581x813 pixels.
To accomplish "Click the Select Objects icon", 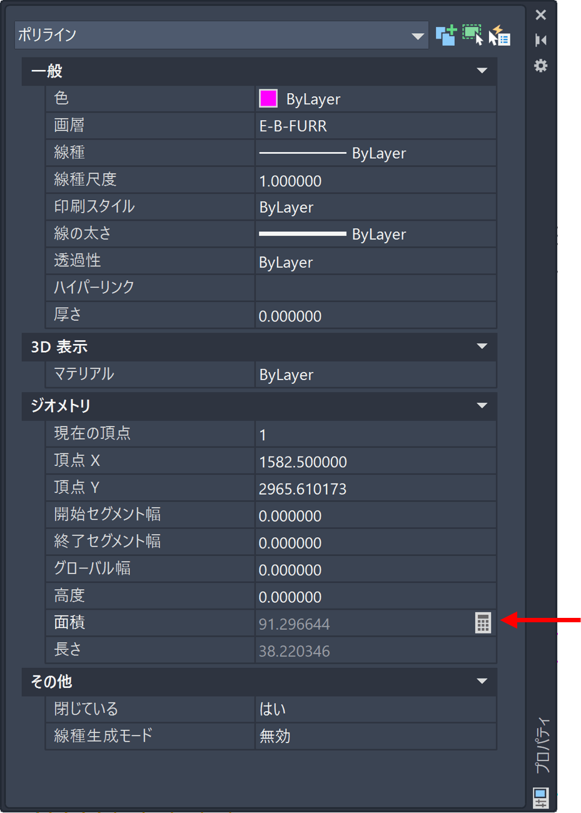I will 473,35.
